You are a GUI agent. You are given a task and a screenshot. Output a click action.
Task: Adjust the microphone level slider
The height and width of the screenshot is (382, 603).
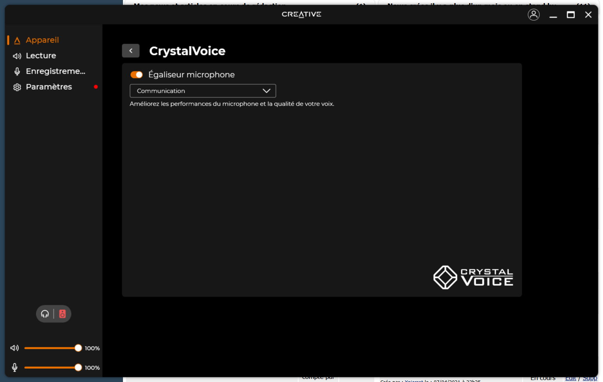point(53,367)
